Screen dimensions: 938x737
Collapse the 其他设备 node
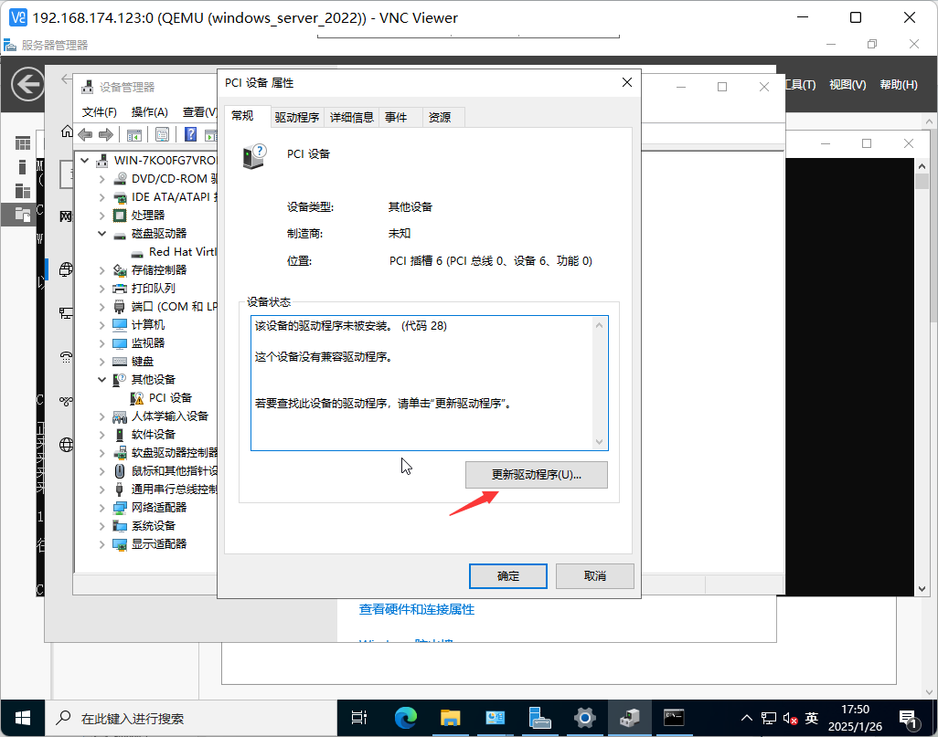pyautogui.click(x=102, y=380)
